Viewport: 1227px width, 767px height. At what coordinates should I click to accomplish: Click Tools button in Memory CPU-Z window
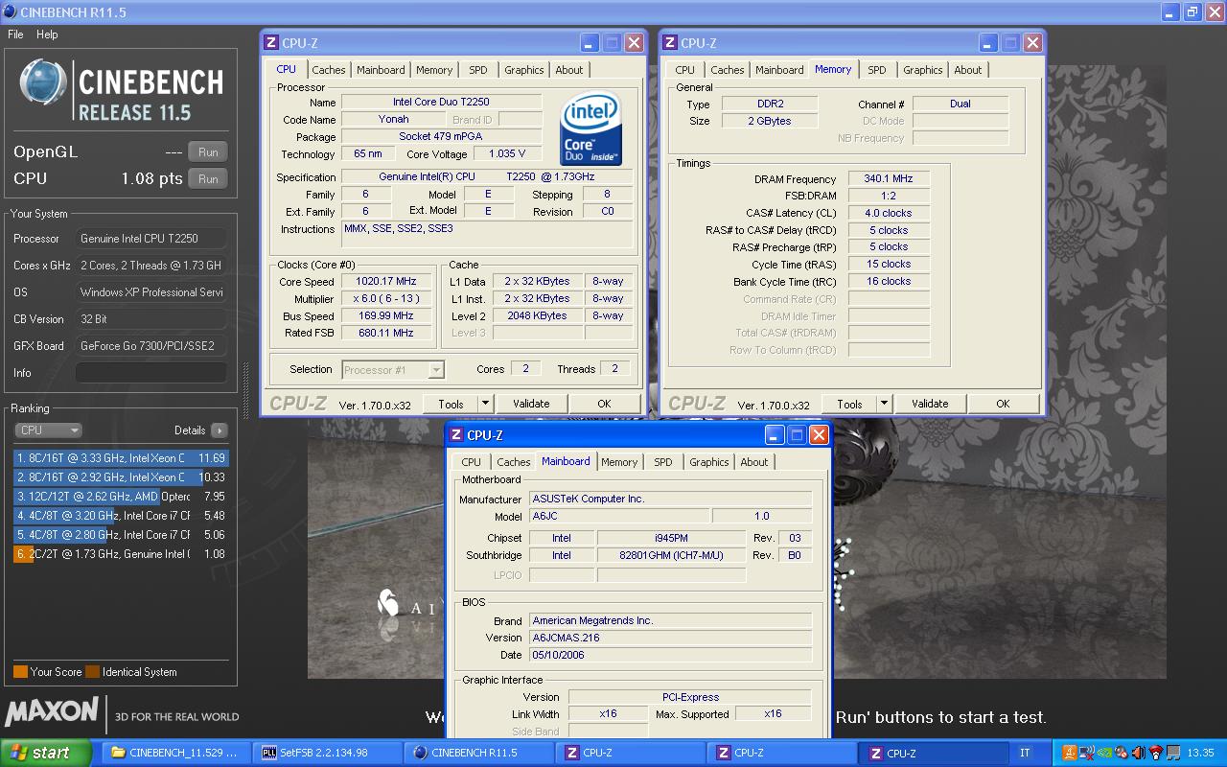tap(849, 404)
